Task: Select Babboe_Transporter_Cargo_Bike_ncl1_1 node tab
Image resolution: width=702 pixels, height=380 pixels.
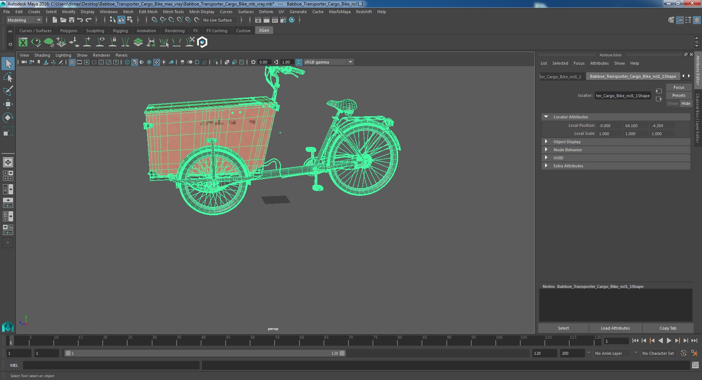Action: (x=562, y=76)
